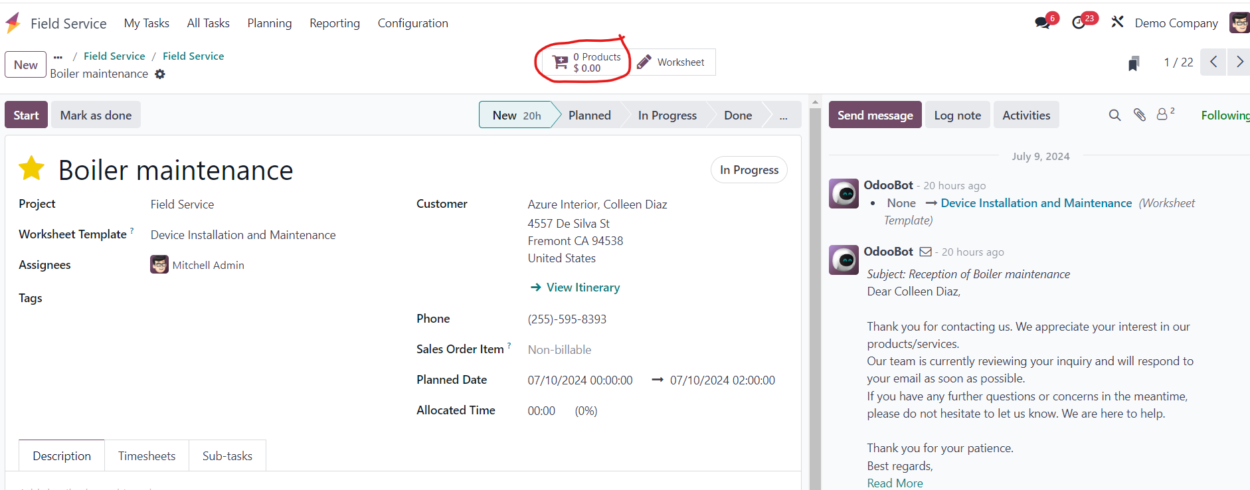Set stage to Done
The image size is (1250, 490).
pyautogui.click(x=738, y=115)
